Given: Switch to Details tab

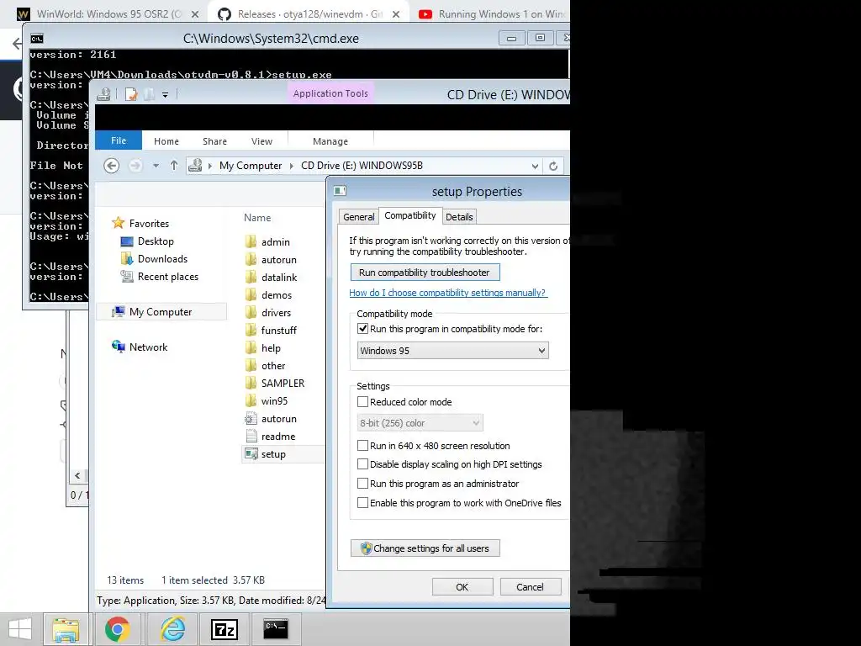Looking at the screenshot, I should [459, 217].
